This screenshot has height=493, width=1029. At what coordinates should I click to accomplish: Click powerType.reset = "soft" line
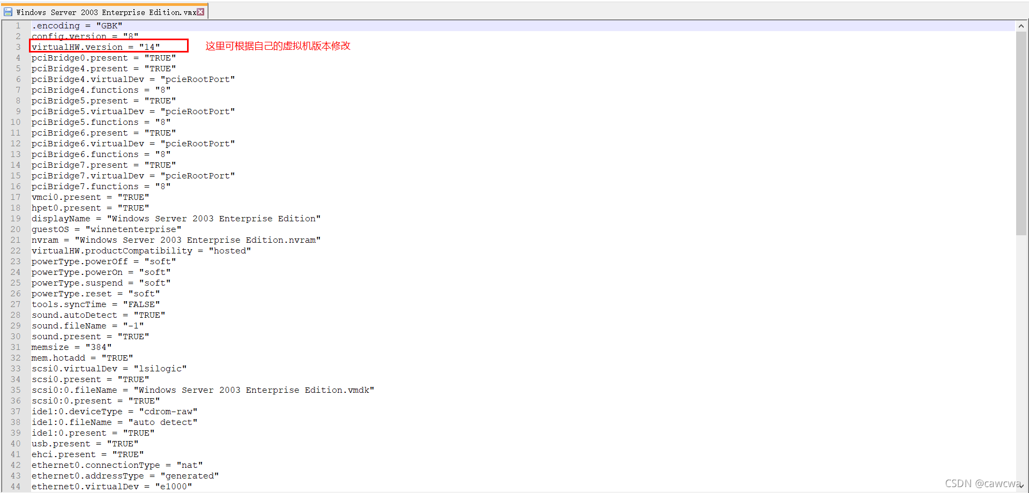pos(95,294)
